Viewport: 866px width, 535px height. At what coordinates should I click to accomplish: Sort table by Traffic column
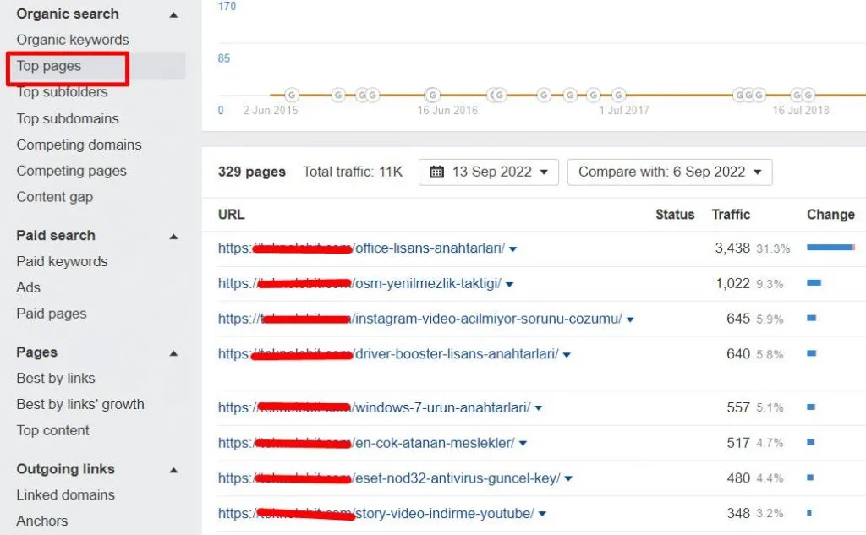pos(731,215)
